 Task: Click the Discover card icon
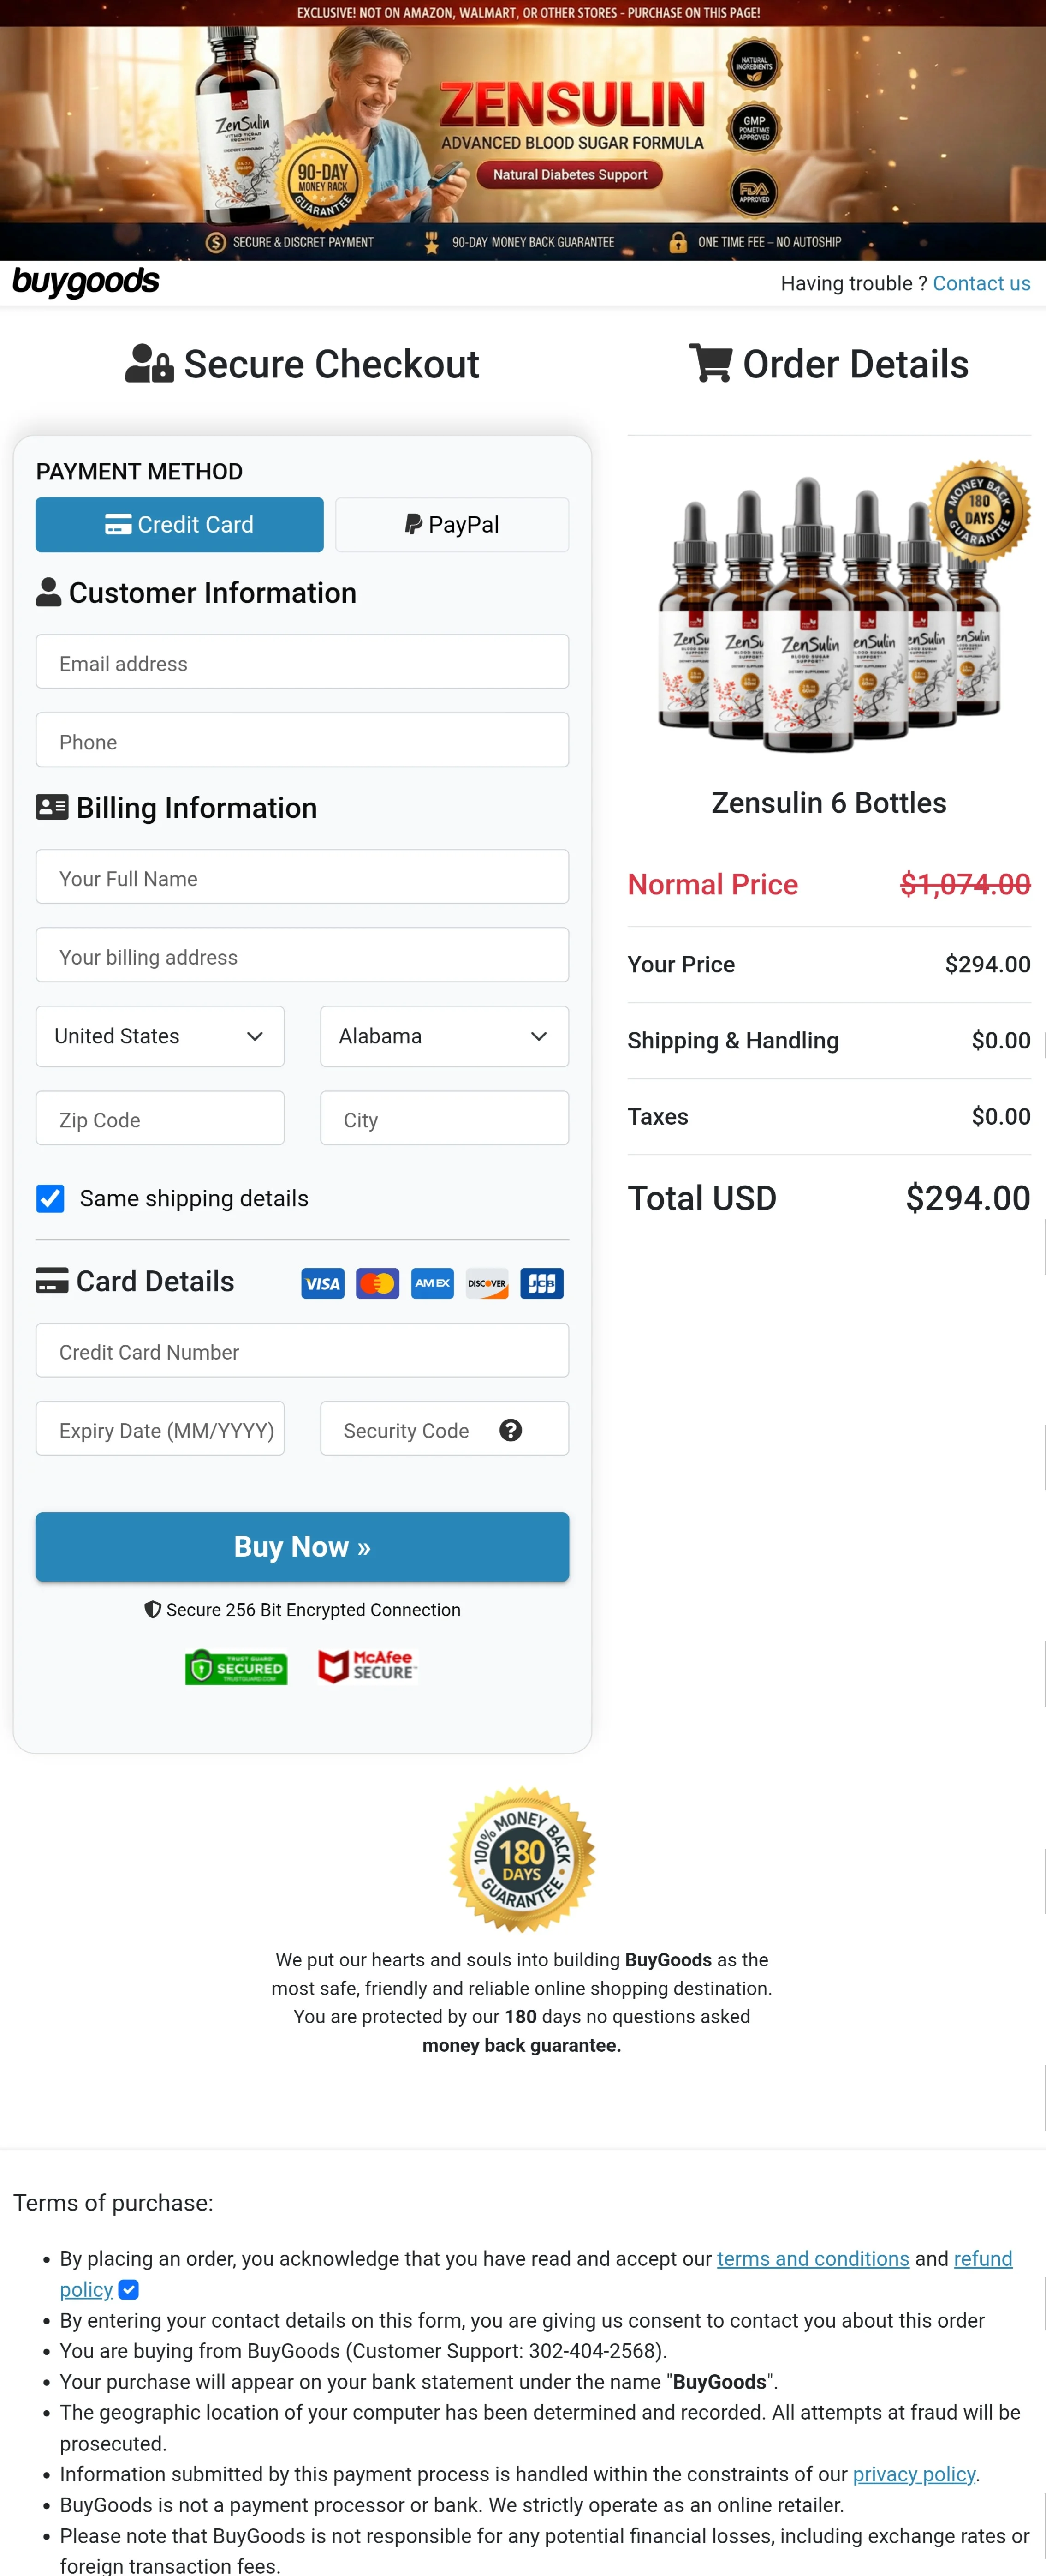(x=487, y=1283)
